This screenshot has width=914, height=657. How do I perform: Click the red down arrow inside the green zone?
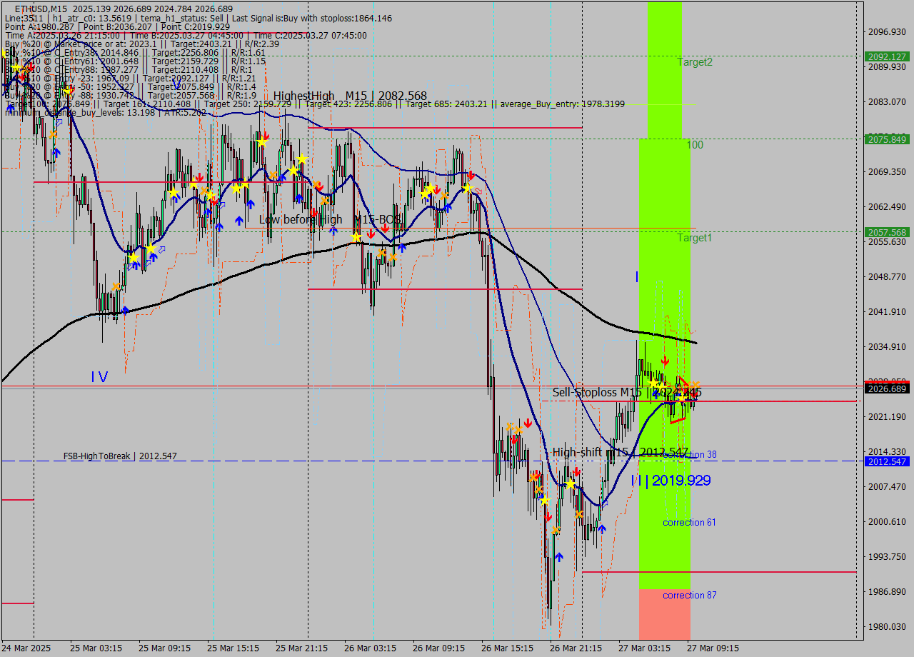665,361
